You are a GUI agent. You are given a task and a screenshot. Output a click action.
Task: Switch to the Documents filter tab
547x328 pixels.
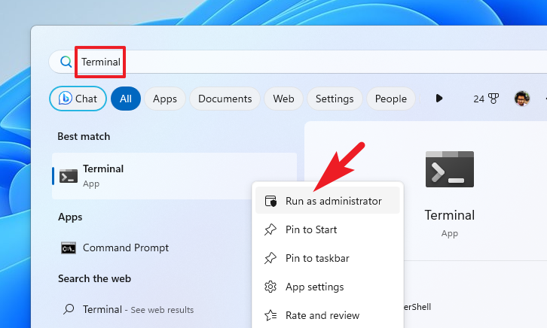[225, 99]
